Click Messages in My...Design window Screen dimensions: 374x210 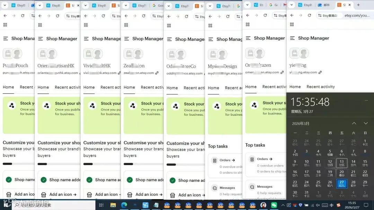(x=227, y=188)
